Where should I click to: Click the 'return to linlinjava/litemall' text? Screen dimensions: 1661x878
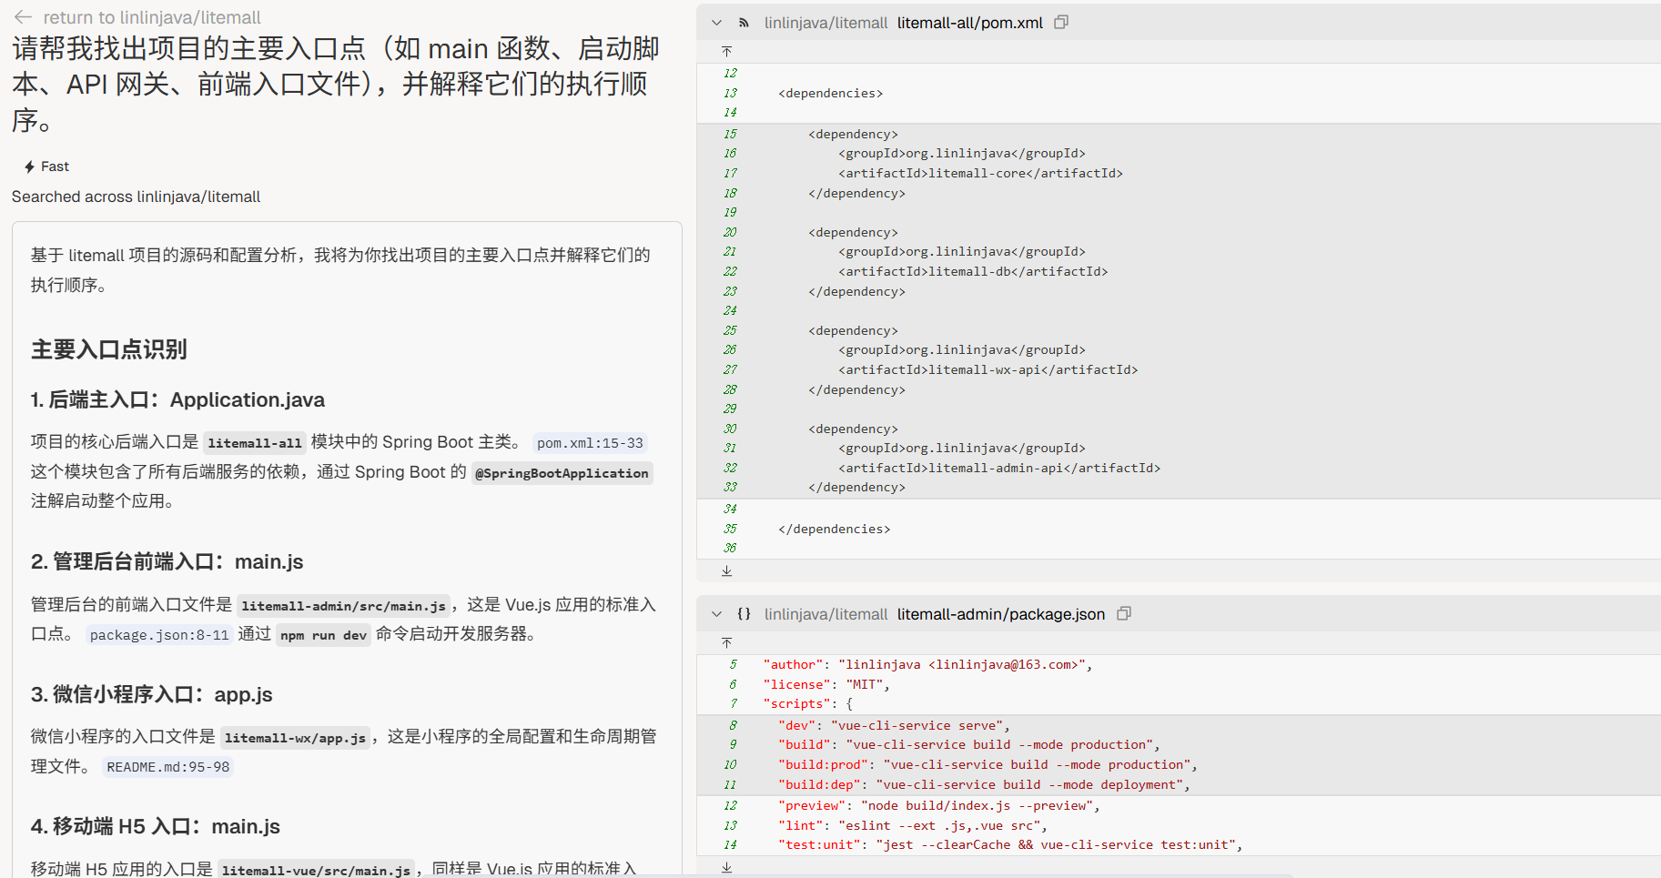tap(151, 17)
